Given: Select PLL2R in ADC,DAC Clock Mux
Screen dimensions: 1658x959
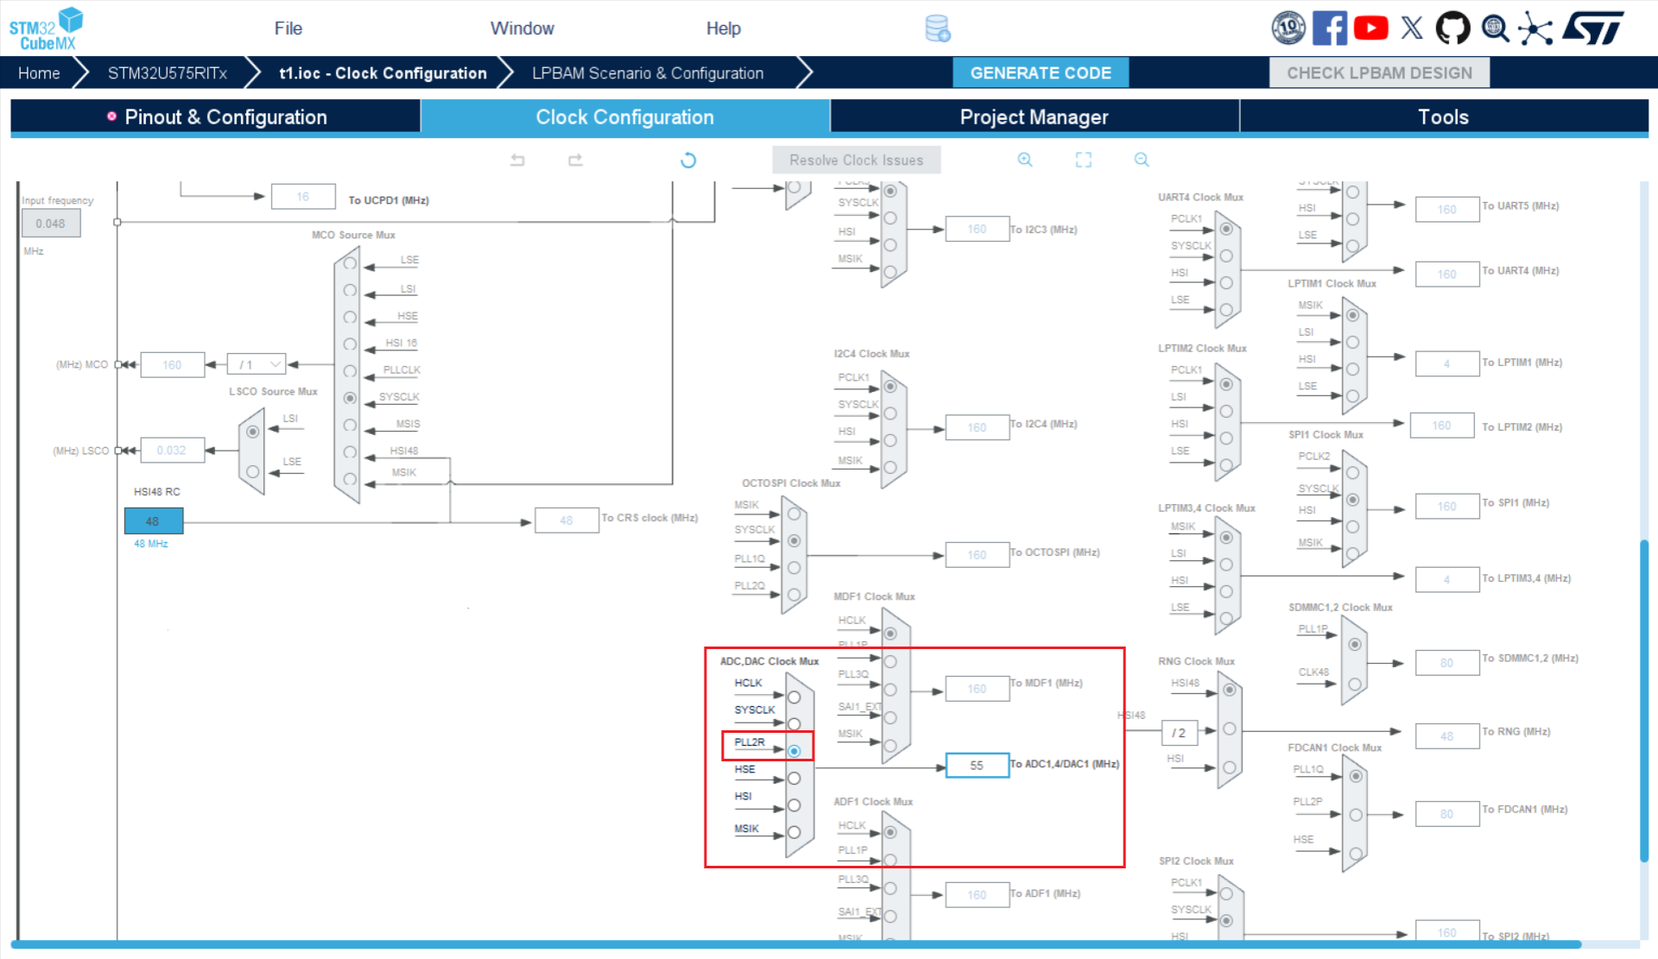Looking at the screenshot, I should [794, 751].
